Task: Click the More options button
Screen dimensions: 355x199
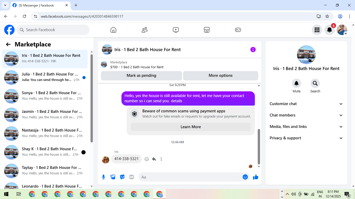Action: [221, 76]
